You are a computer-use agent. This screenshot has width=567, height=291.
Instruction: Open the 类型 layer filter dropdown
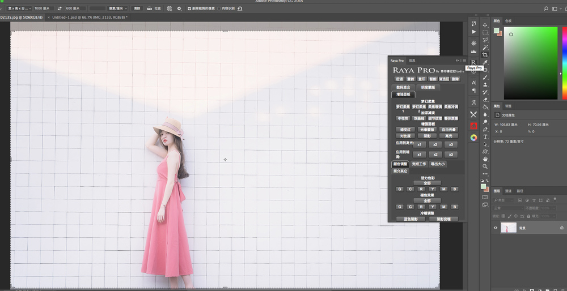[503, 200]
